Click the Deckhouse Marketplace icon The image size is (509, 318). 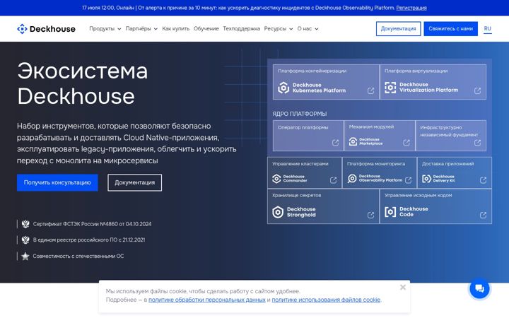(353, 141)
